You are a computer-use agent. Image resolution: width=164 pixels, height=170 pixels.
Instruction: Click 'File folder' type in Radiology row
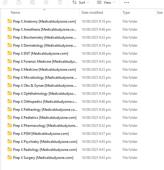pos(130,150)
